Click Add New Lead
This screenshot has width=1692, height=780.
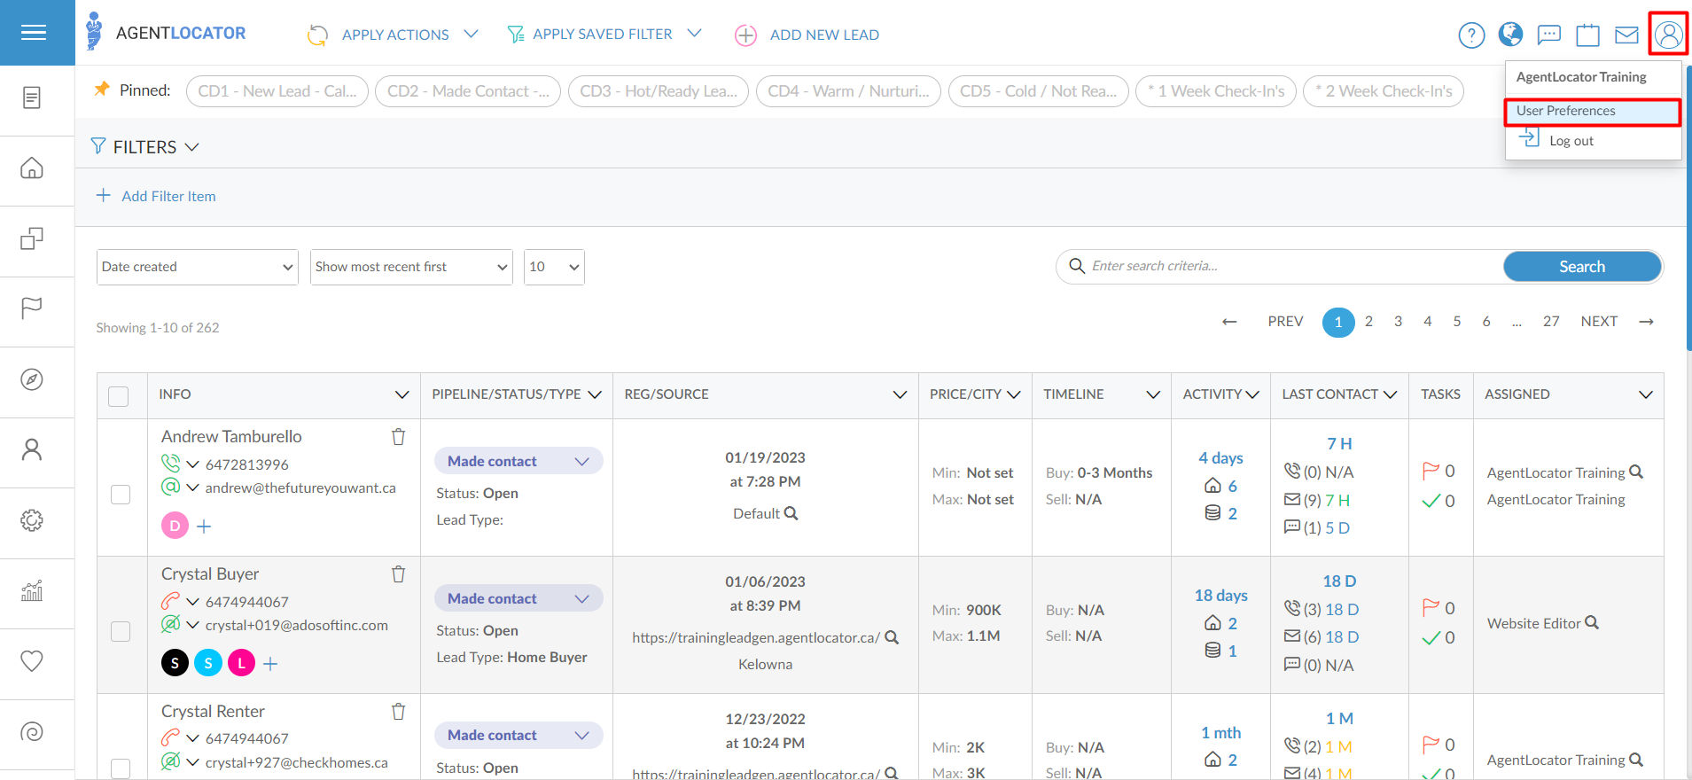click(x=807, y=35)
